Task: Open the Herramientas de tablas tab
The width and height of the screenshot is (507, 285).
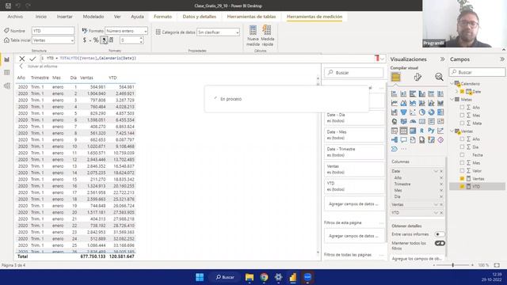Action: pyautogui.click(x=251, y=17)
